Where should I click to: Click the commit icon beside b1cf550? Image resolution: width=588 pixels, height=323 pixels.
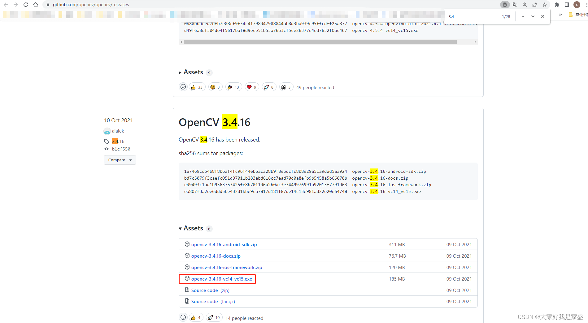point(107,149)
